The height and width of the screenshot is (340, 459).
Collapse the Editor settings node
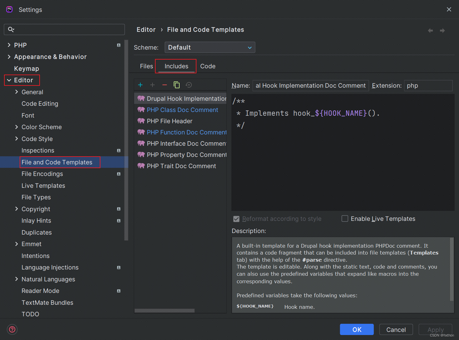9,80
